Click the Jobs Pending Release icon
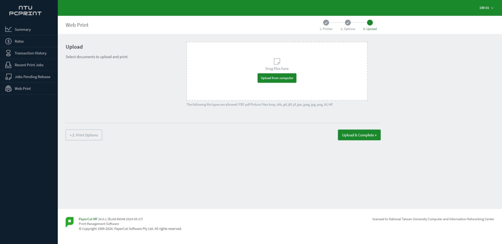502x244 pixels. pyautogui.click(x=8, y=77)
